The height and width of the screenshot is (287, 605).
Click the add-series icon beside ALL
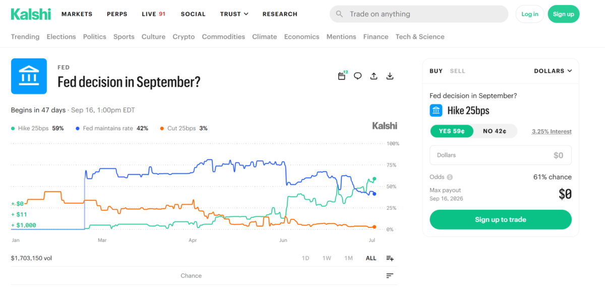[390, 258]
